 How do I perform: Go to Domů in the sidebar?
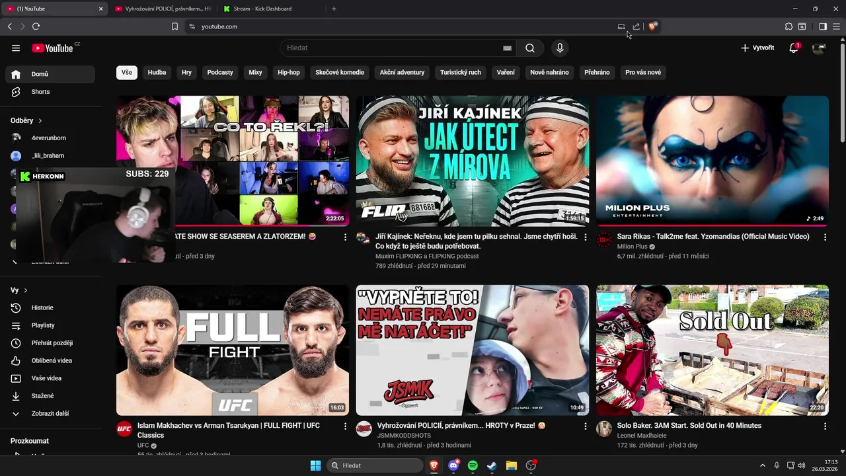[50, 74]
